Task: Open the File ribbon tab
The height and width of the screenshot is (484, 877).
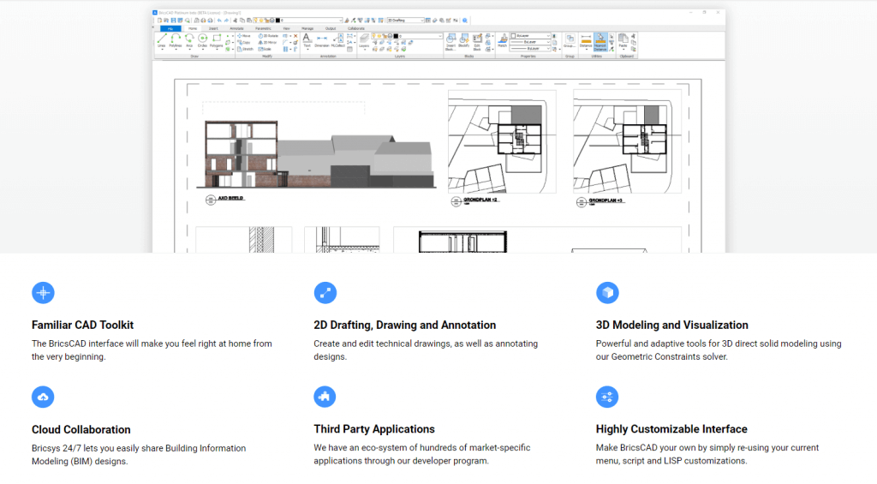Action: 170,28
